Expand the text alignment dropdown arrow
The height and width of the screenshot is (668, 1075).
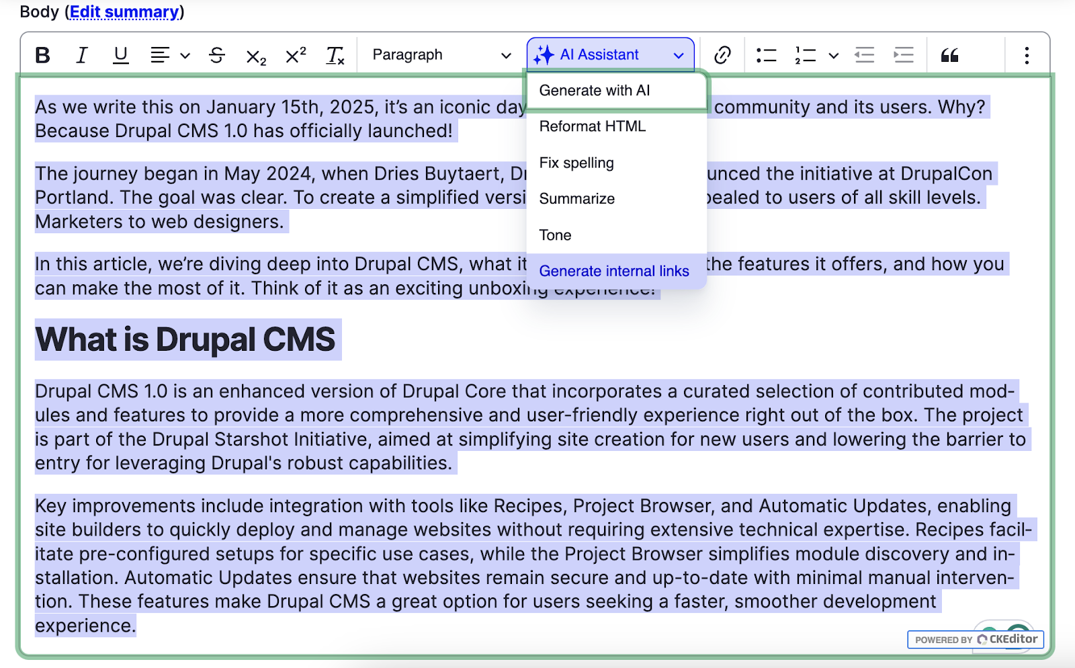point(185,56)
